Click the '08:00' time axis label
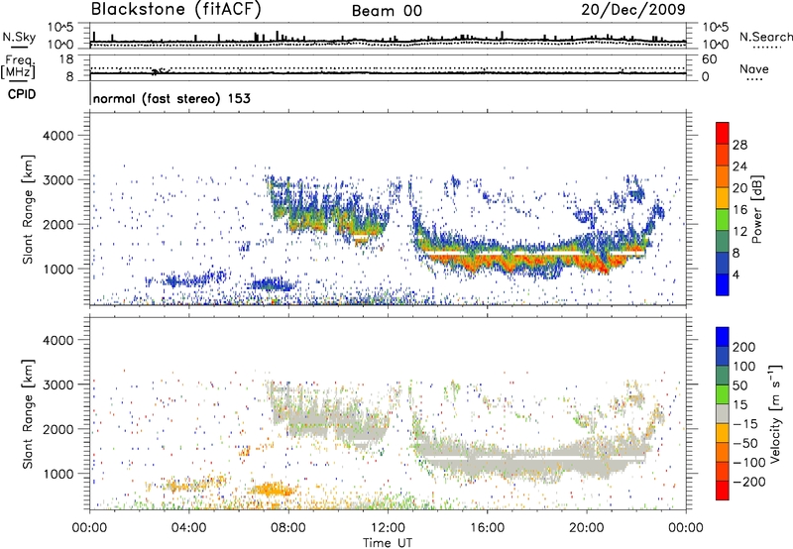The height and width of the screenshot is (549, 793). tap(288, 528)
